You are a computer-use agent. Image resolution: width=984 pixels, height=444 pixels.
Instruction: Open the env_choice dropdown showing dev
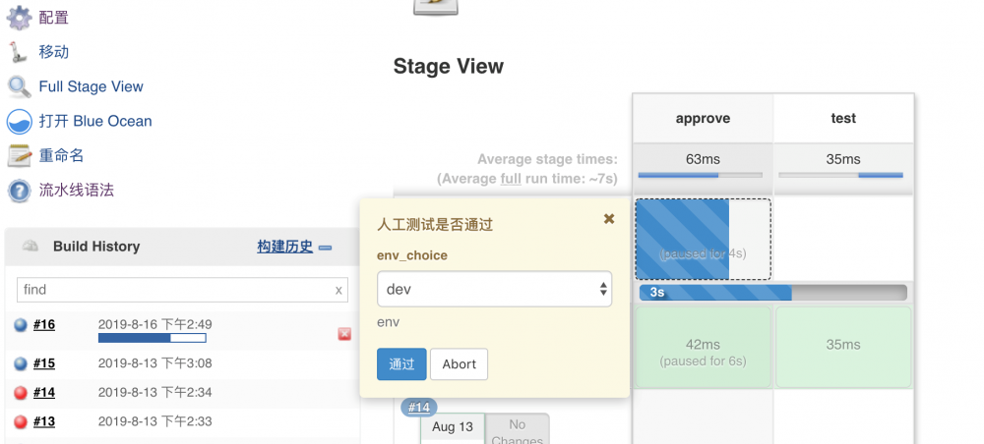pyautogui.click(x=494, y=289)
